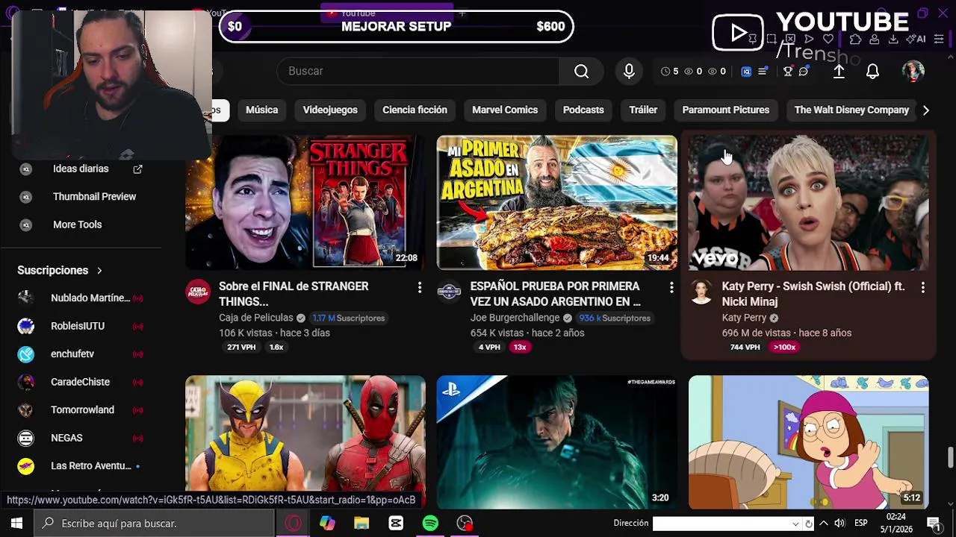
Task: Open the upload arrow icon beside the bell
Action: pyautogui.click(x=839, y=71)
